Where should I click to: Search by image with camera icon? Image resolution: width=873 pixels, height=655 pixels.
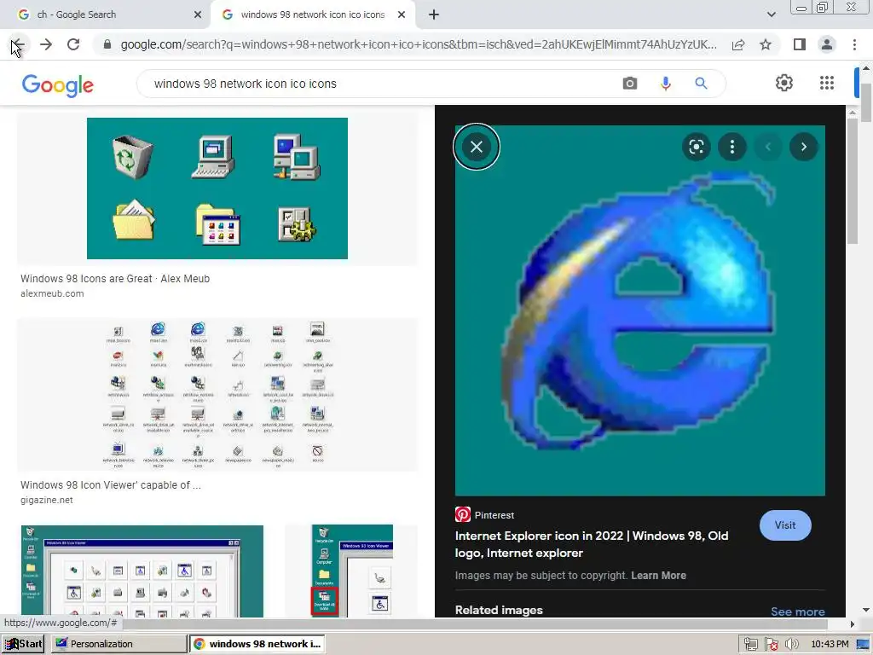click(x=630, y=84)
